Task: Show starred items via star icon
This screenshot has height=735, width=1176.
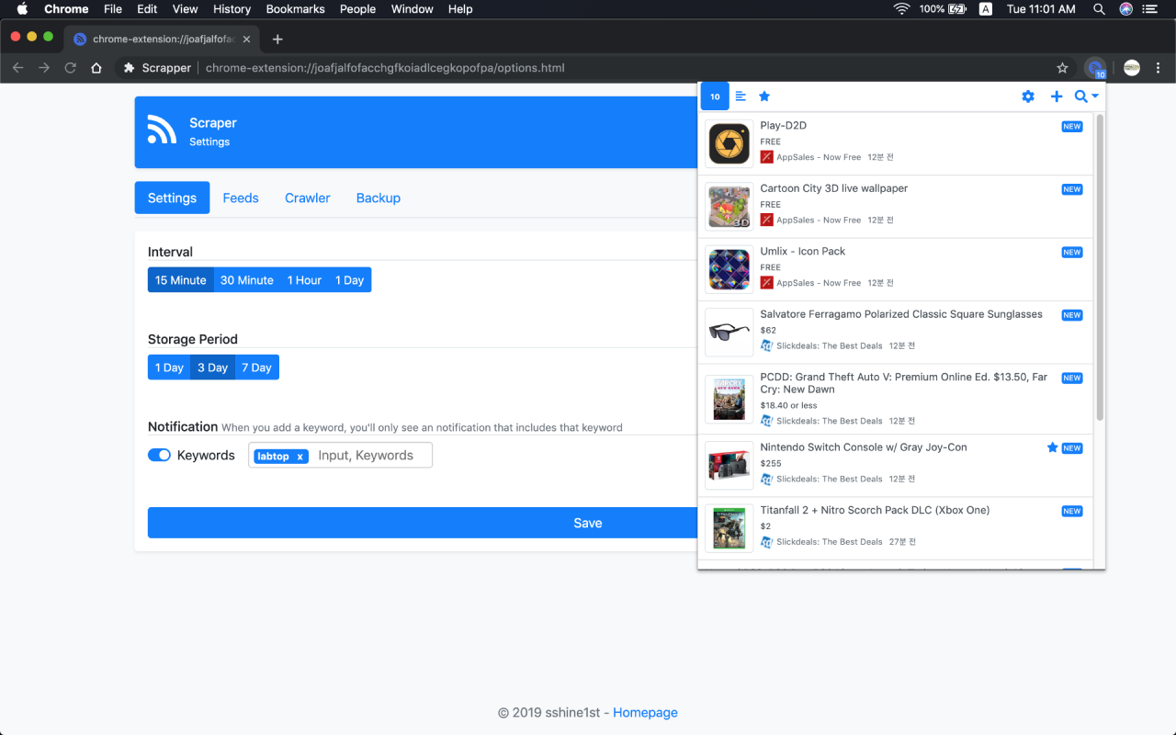Action: (764, 96)
